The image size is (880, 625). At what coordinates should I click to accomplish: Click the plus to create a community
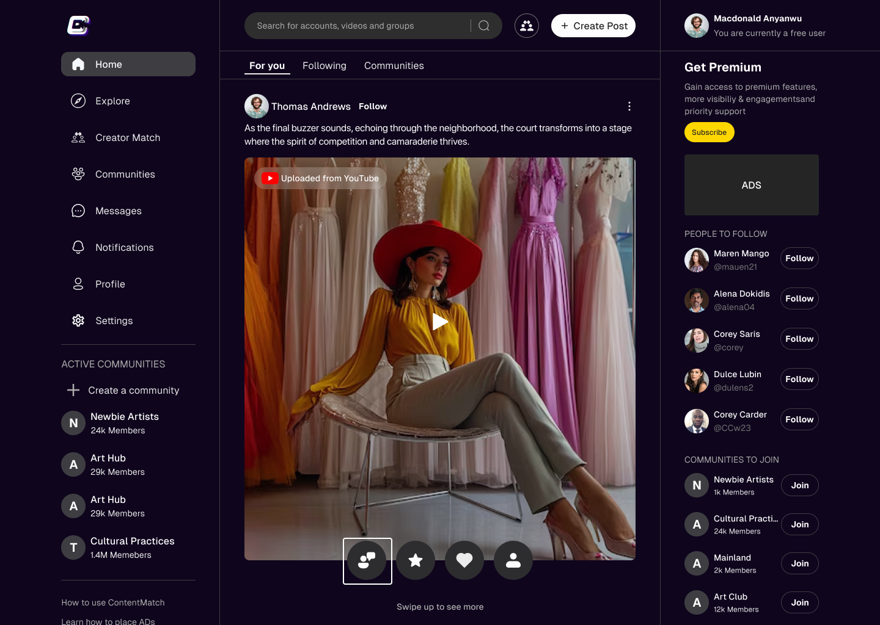[x=73, y=390]
